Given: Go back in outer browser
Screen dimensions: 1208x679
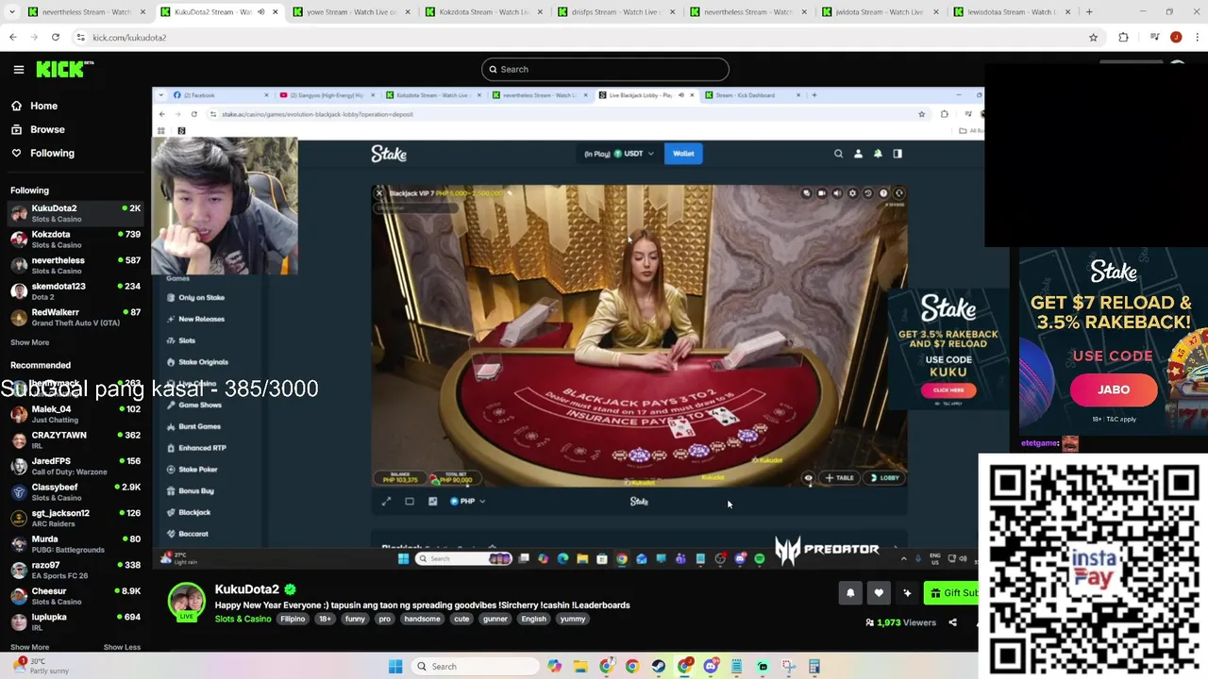Looking at the screenshot, I should [x=12, y=38].
